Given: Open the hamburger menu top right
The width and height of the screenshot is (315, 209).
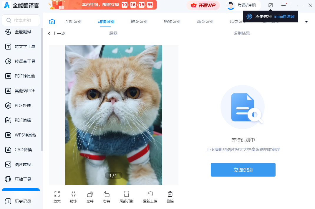Looking at the screenshot, I should click(x=283, y=5).
